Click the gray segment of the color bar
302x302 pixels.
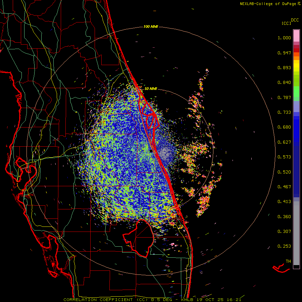pos(296,233)
